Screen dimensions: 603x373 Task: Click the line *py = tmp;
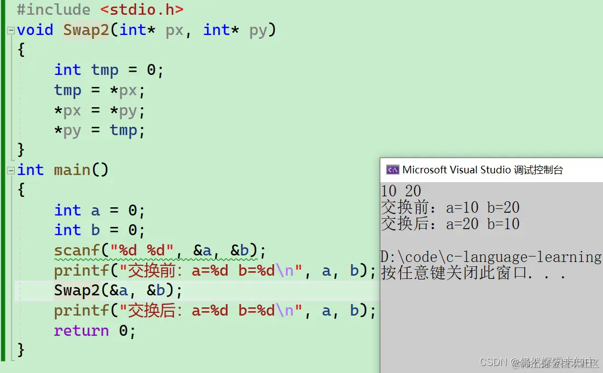pyautogui.click(x=99, y=130)
